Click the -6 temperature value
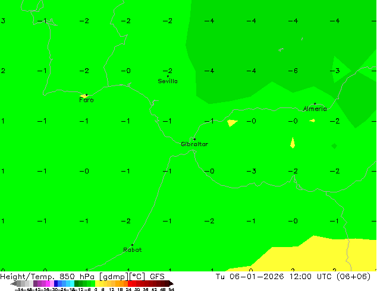This screenshot has height=291, width=377. coord(293,71)
